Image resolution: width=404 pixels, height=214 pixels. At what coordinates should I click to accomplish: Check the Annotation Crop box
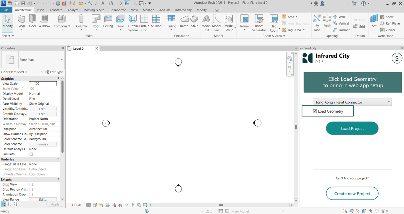[x=31, y=194]
